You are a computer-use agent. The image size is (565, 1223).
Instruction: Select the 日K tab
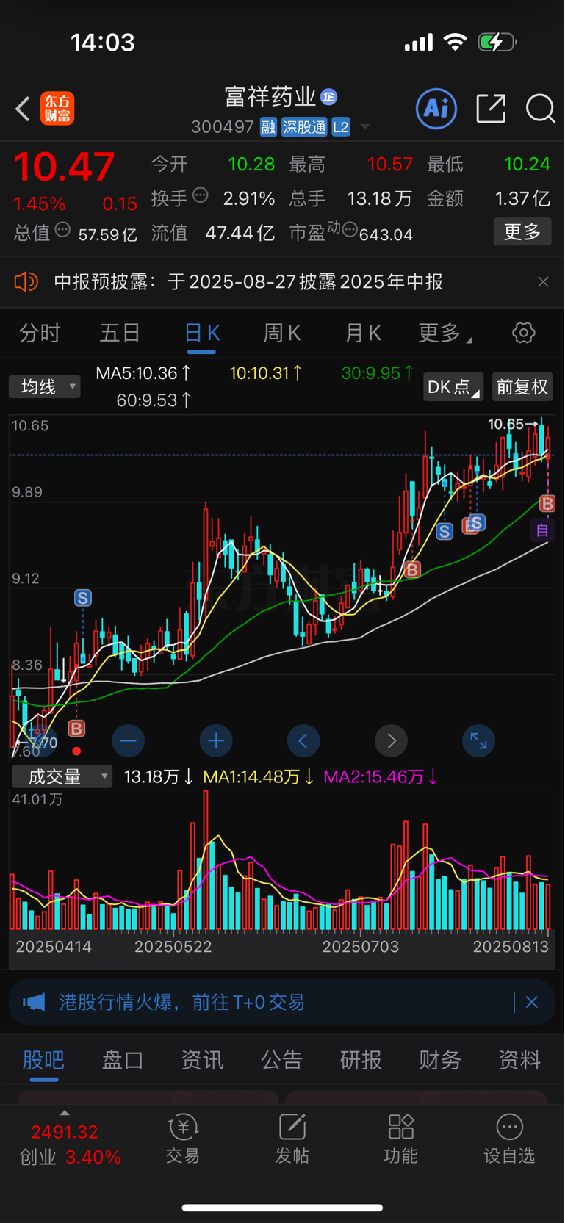pos(202,333)
